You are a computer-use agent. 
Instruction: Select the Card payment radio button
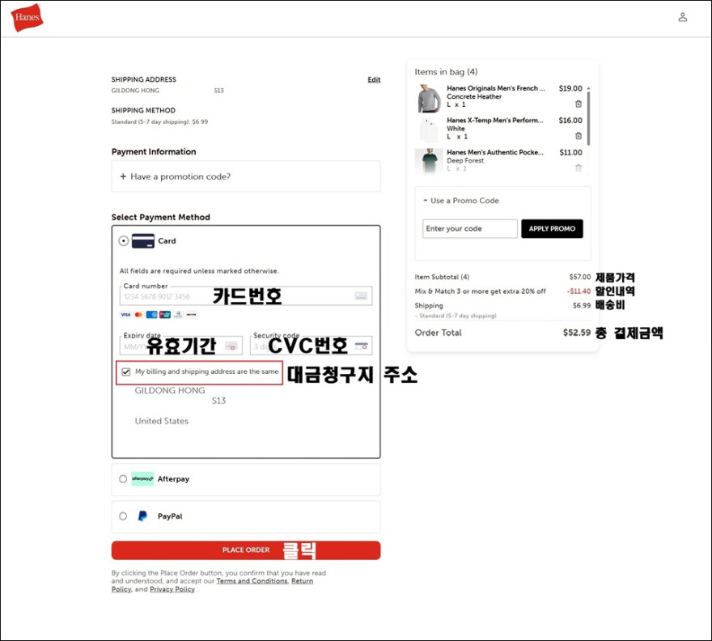pos(124,240)
